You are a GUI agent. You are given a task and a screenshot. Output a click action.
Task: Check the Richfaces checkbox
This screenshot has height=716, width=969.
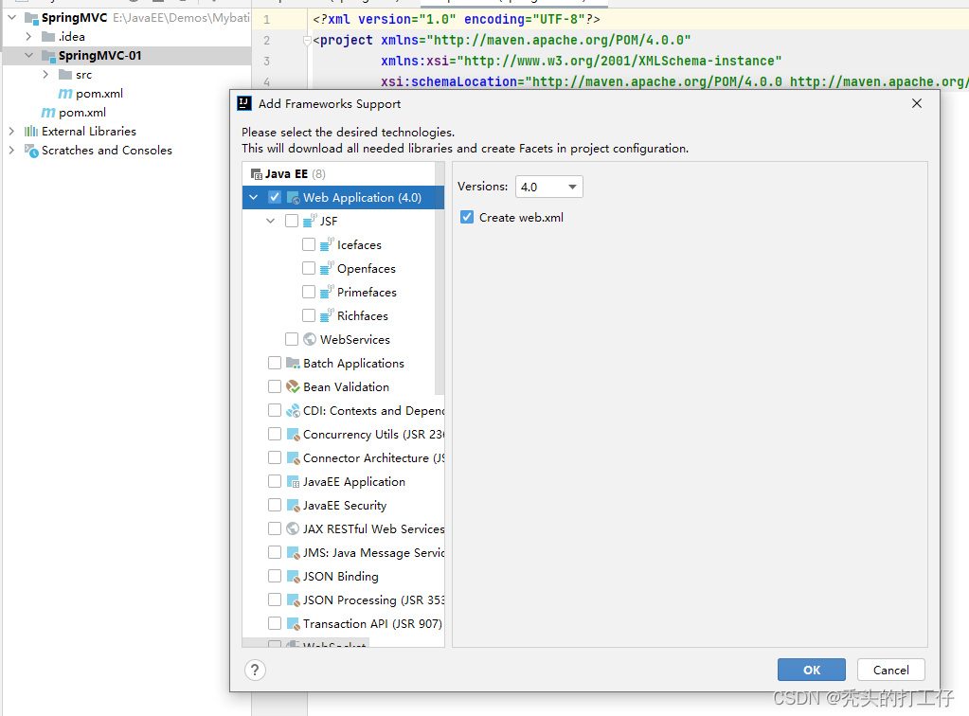tap(309, 315)
